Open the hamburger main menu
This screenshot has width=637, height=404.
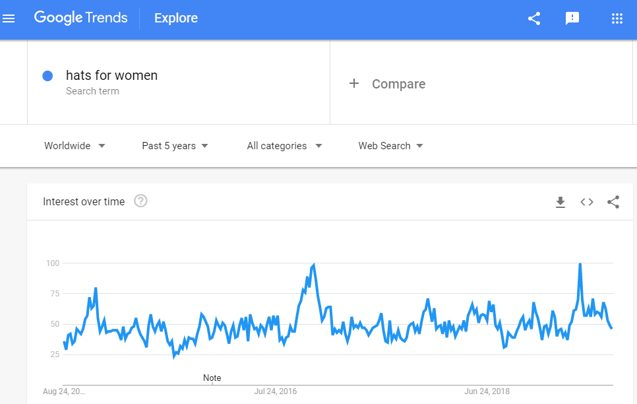tap(9, 18)
